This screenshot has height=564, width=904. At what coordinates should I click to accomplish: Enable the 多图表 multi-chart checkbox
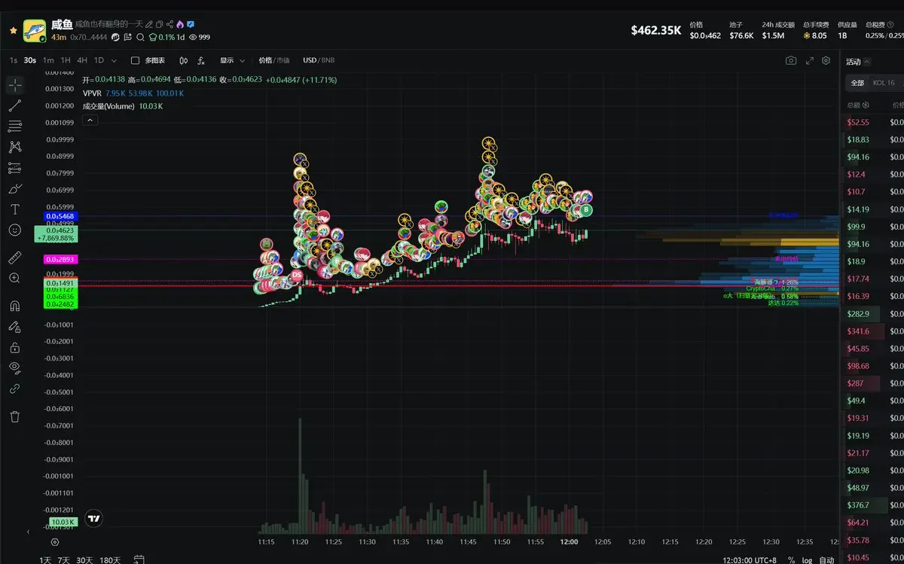point(135,60)
